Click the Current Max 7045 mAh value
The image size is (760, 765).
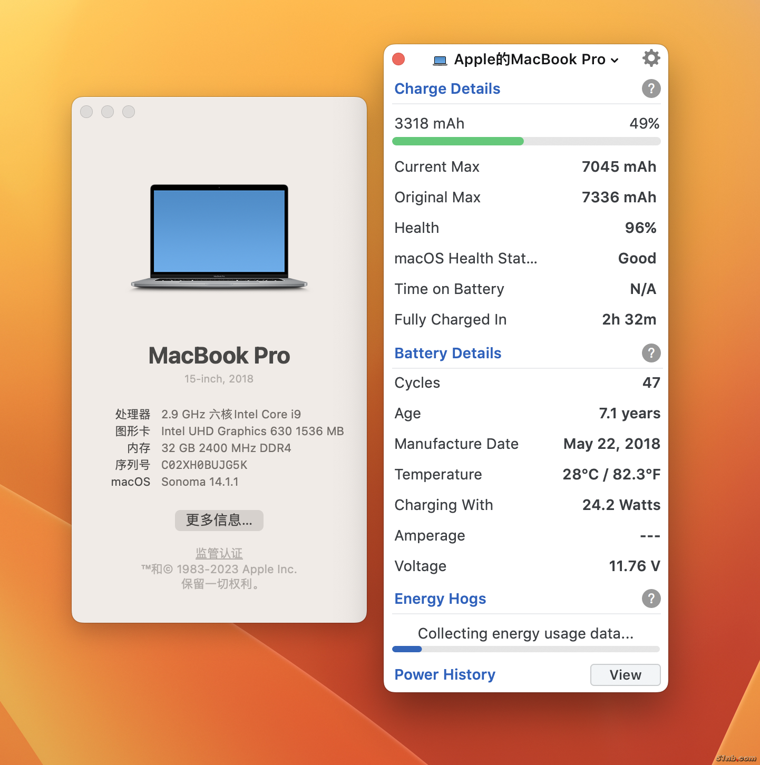(619, 166)
